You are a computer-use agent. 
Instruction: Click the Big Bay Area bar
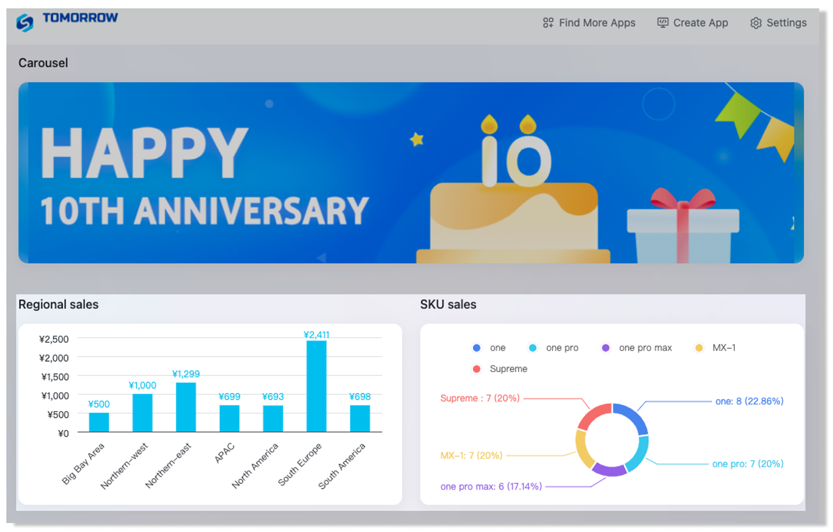click(99, 422)
